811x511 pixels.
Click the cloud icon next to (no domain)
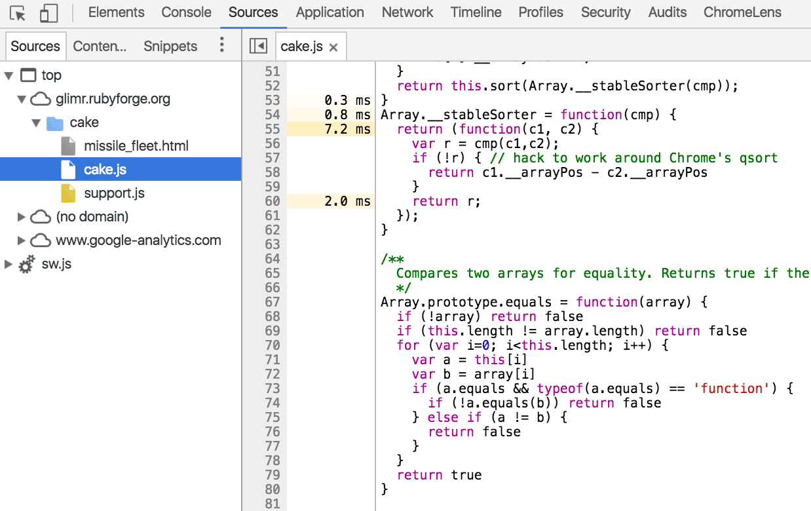coord(41,216)
